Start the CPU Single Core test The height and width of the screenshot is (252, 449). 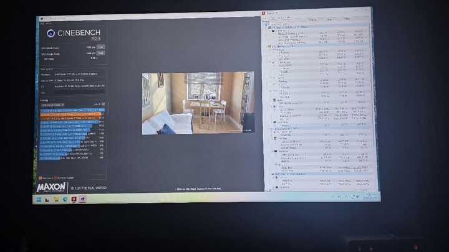click(101, 54)
